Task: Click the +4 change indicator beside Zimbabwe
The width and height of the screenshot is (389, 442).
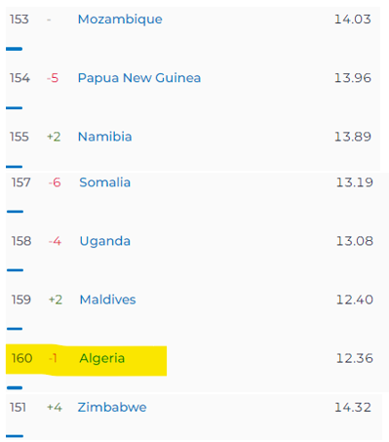Action: 55,407
